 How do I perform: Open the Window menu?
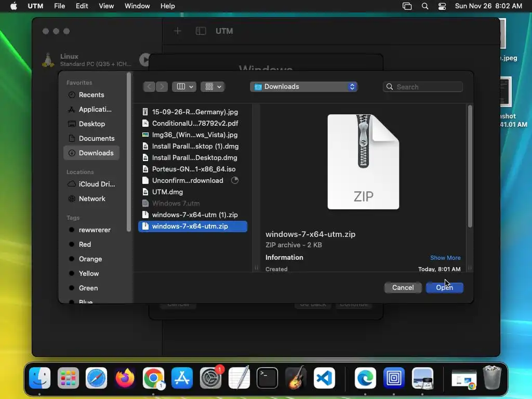(137, 6)
